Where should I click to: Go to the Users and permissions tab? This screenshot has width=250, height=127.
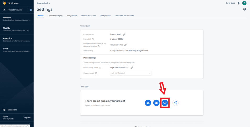[x=124, y=15]
